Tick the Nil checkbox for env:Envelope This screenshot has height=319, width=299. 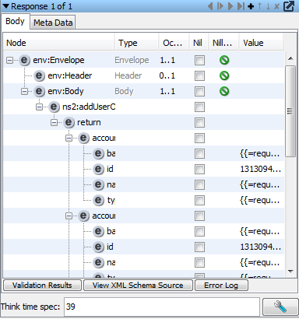[x=199, y=61]
